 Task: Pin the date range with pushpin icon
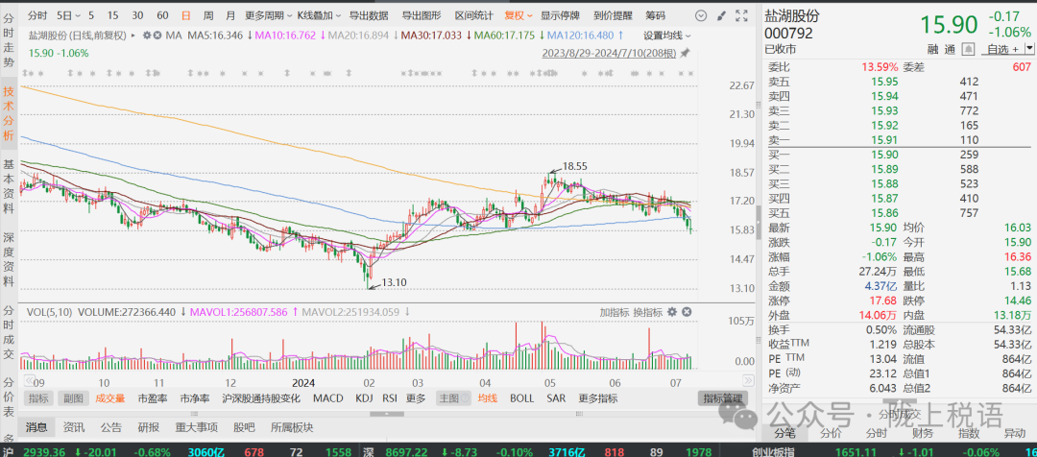coord(685,53)
